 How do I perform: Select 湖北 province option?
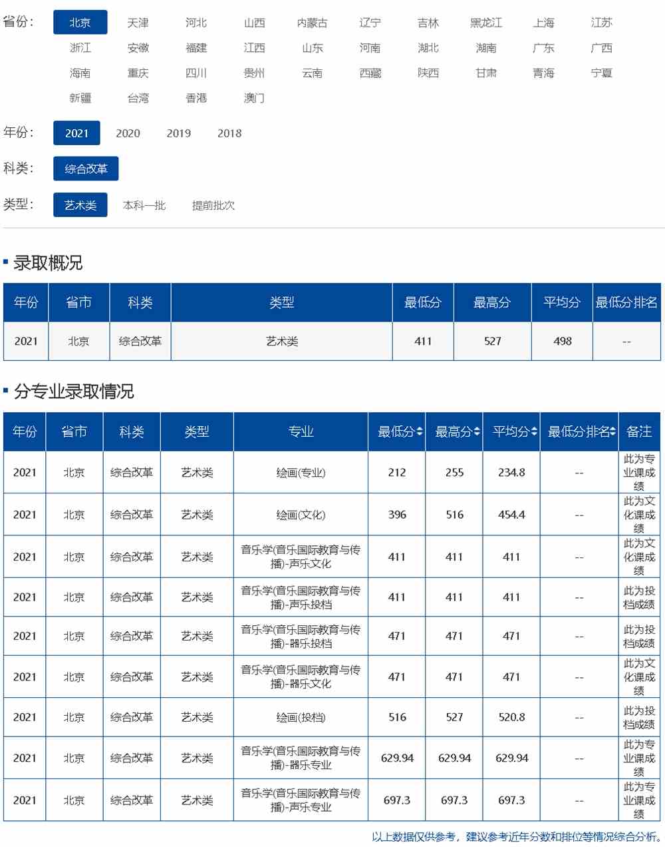pos(428,48)
